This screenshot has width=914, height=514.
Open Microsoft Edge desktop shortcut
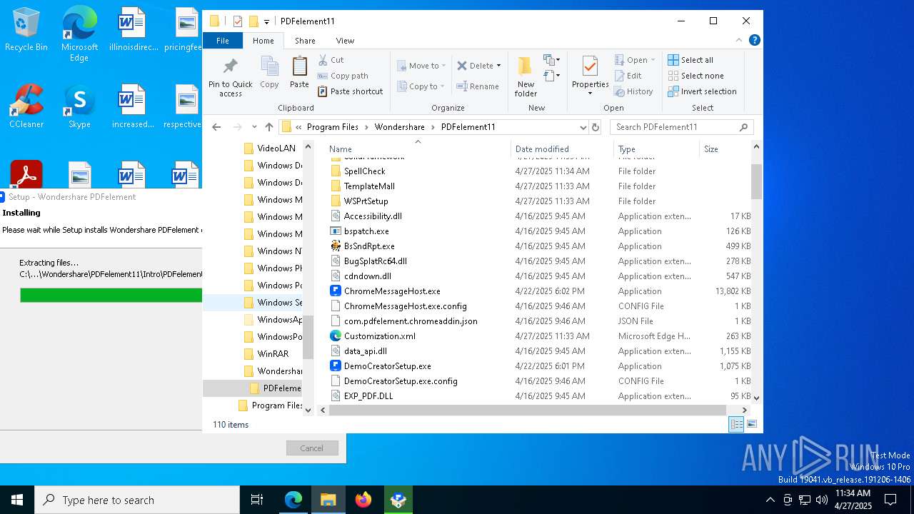click(x=79, y=34)
